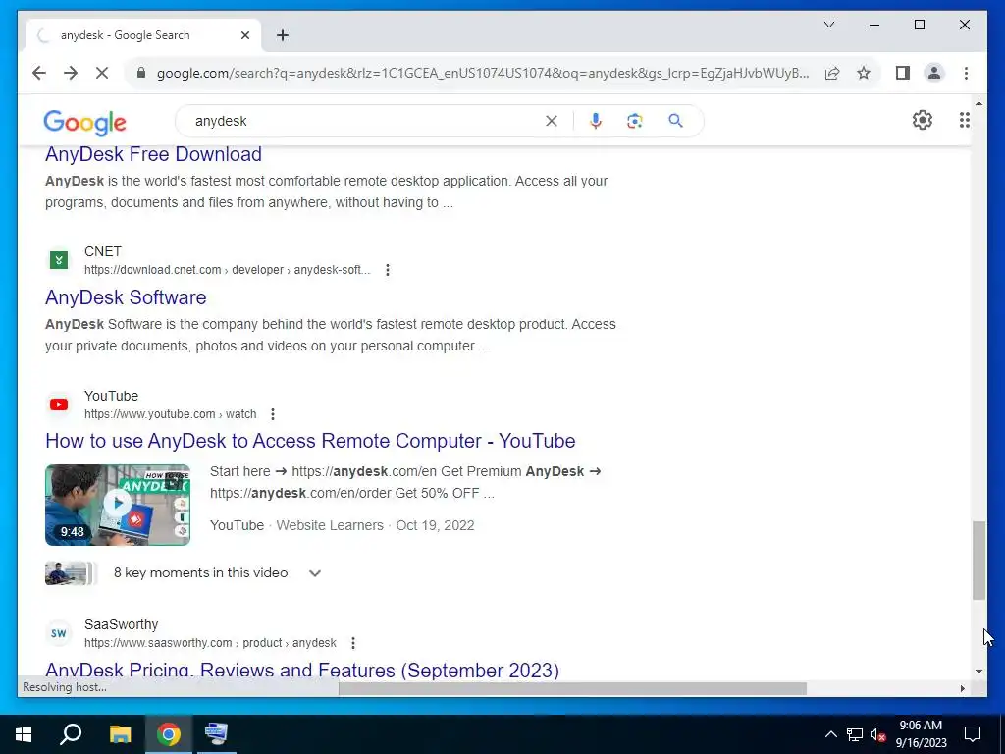The height and width of the screenshot is (754, 1005).
Task: View site information via the lock icon
Action: (141, 73)
